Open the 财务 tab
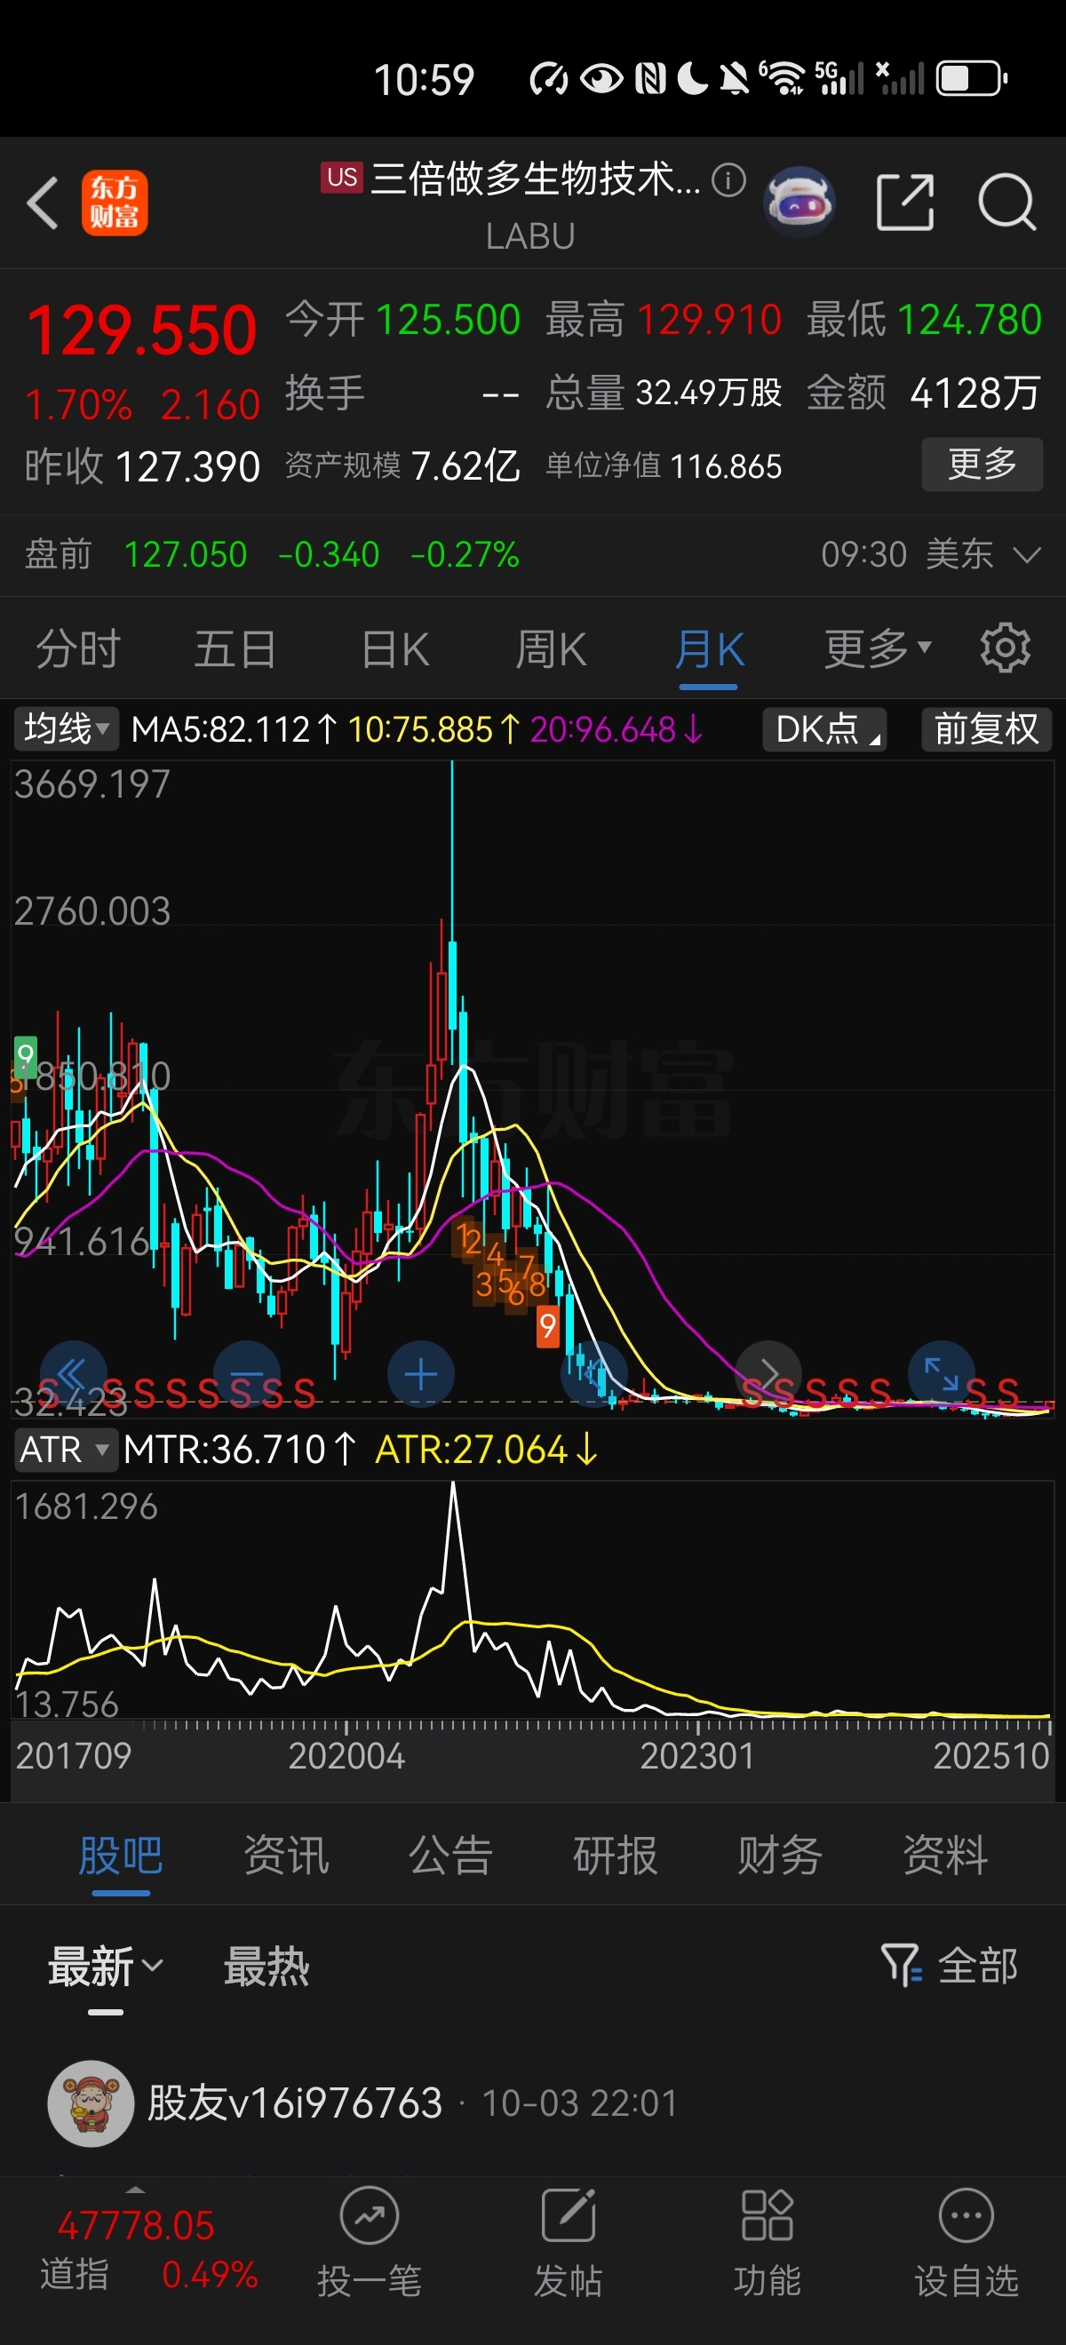The image size is (1066, 2345). click(x=780, y=1856)
